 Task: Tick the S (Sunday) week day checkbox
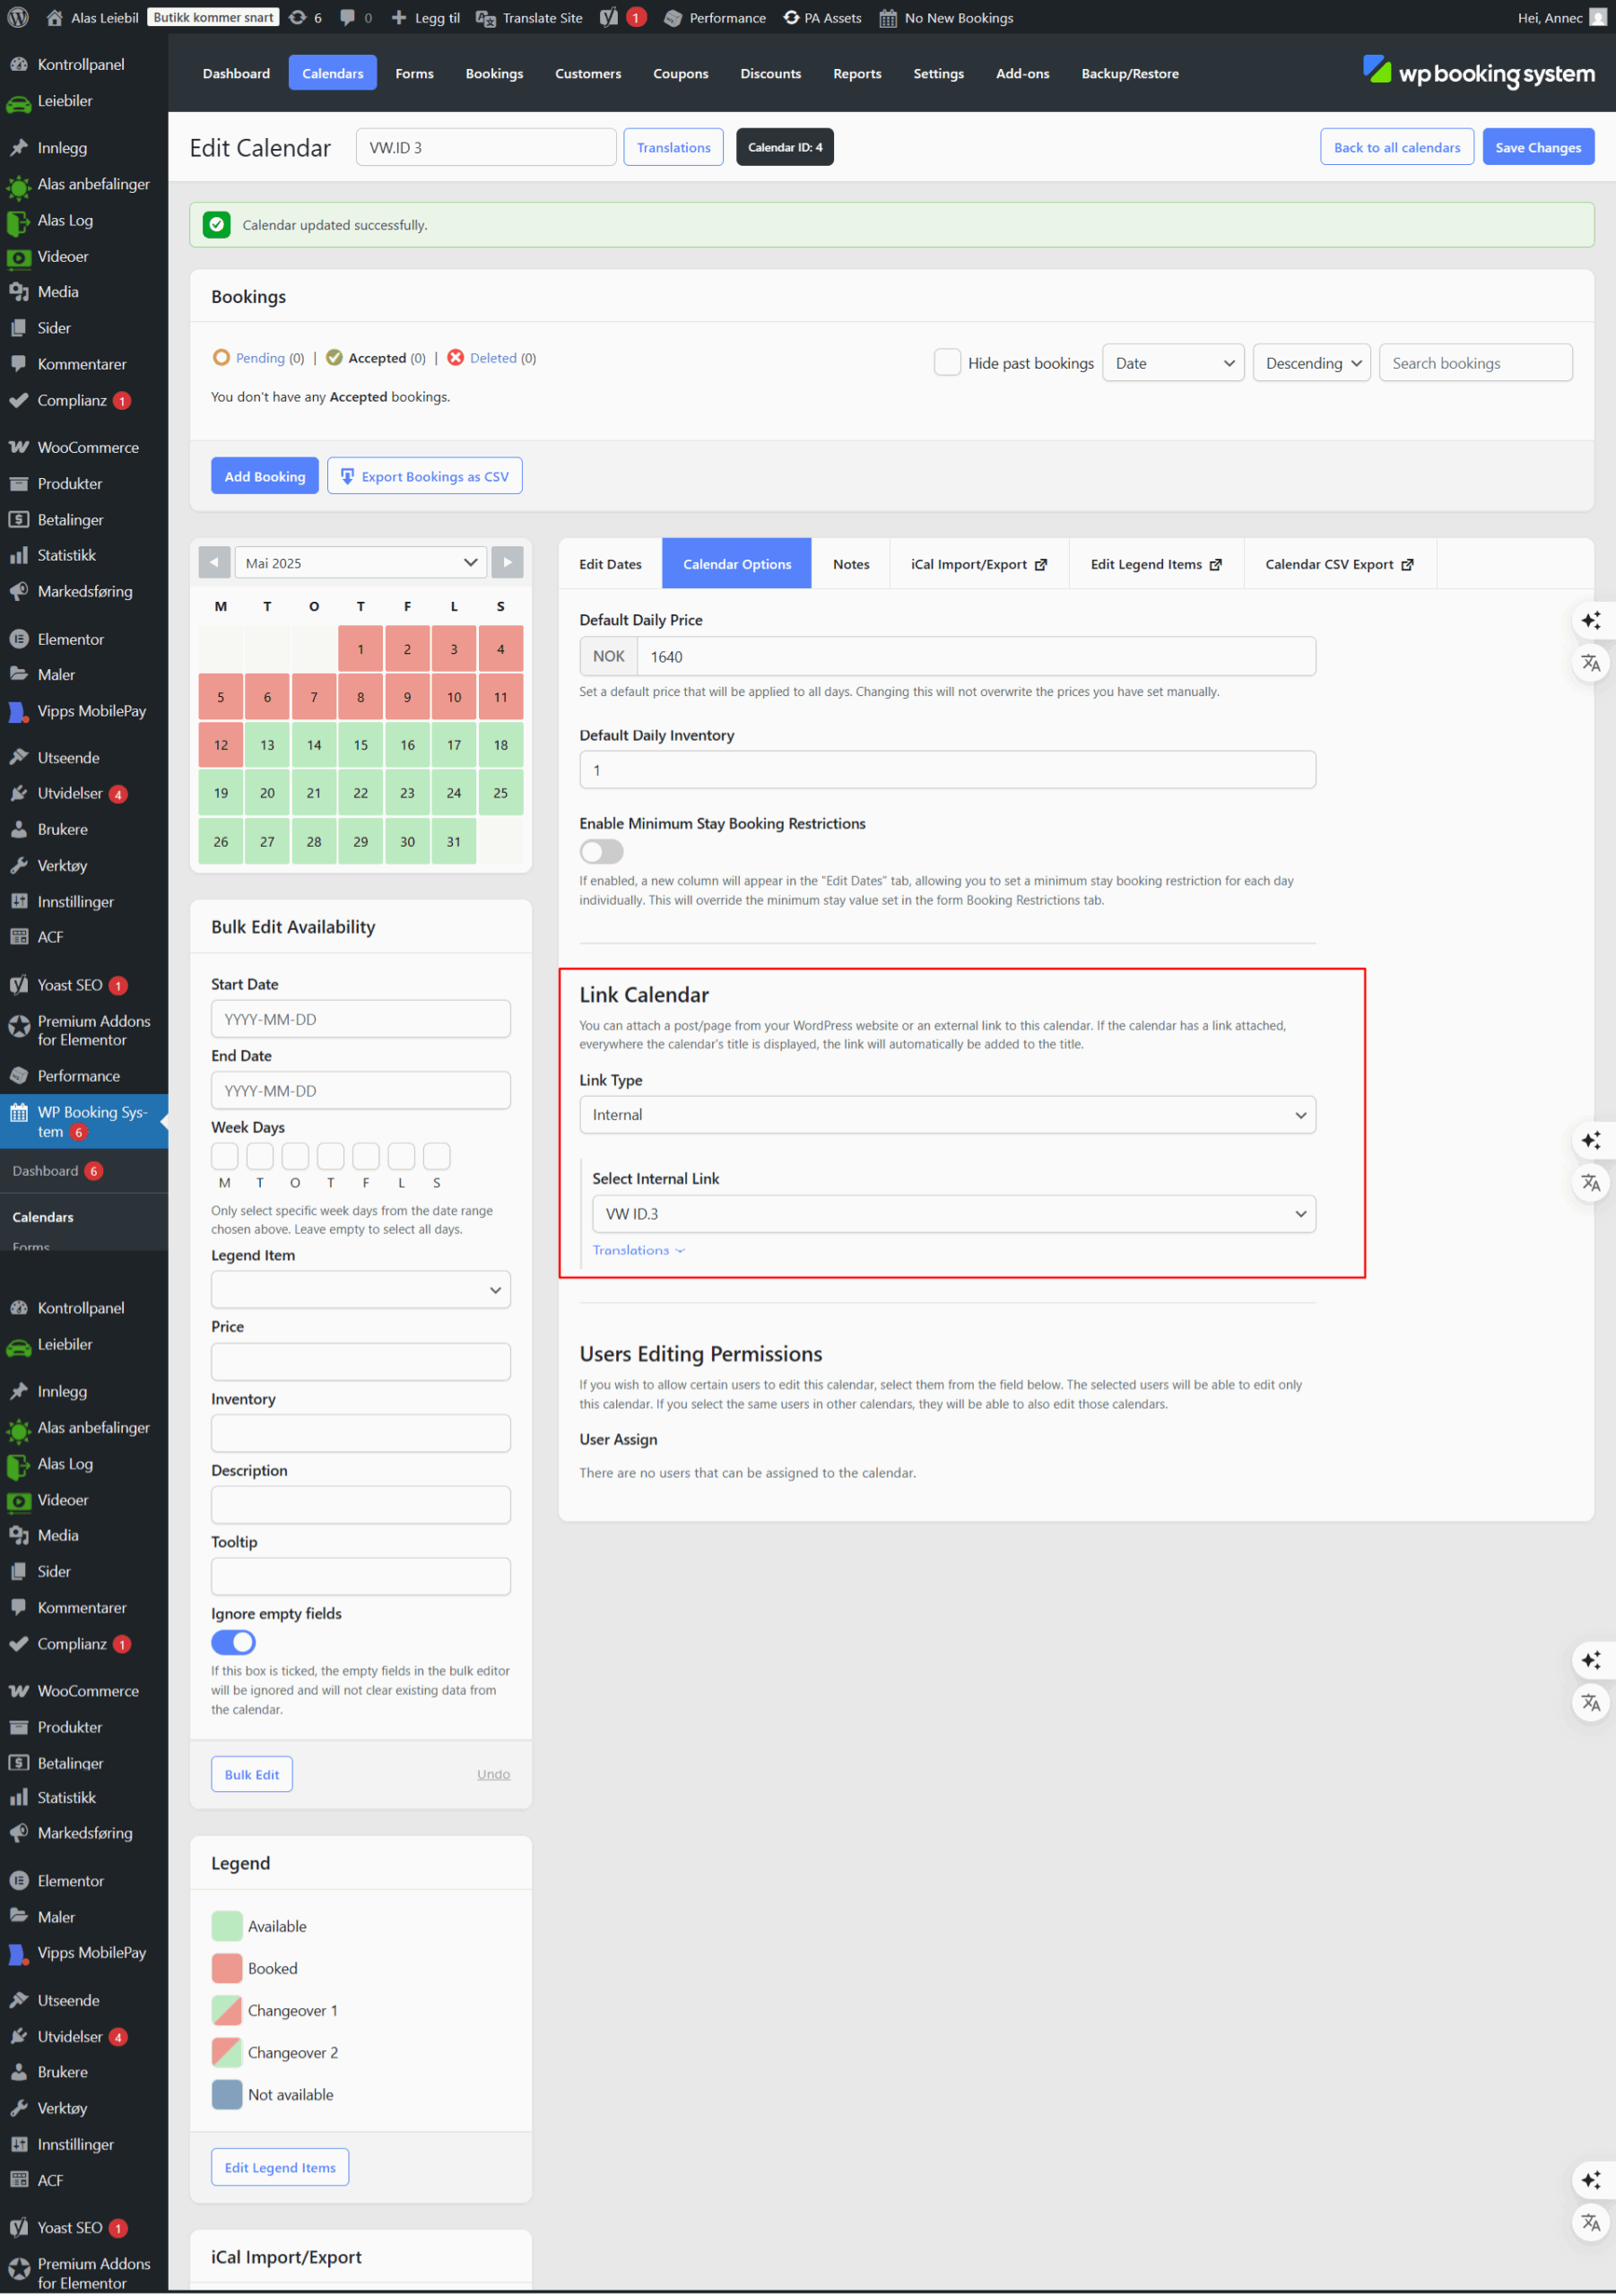(437, 1156)
